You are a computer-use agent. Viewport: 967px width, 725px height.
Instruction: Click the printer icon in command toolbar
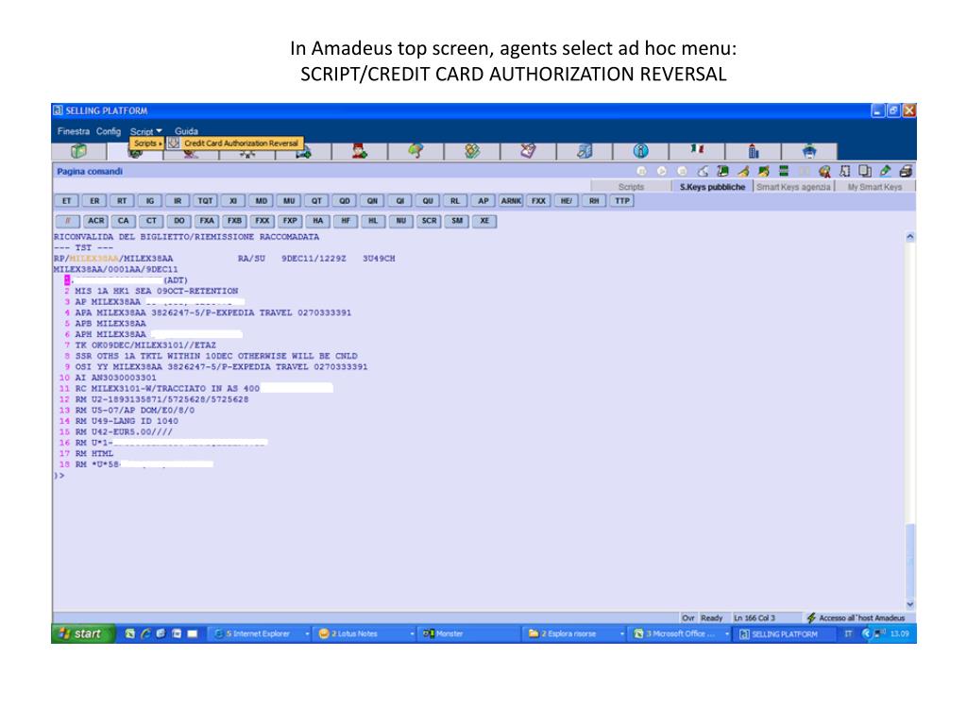click(906, 172)
